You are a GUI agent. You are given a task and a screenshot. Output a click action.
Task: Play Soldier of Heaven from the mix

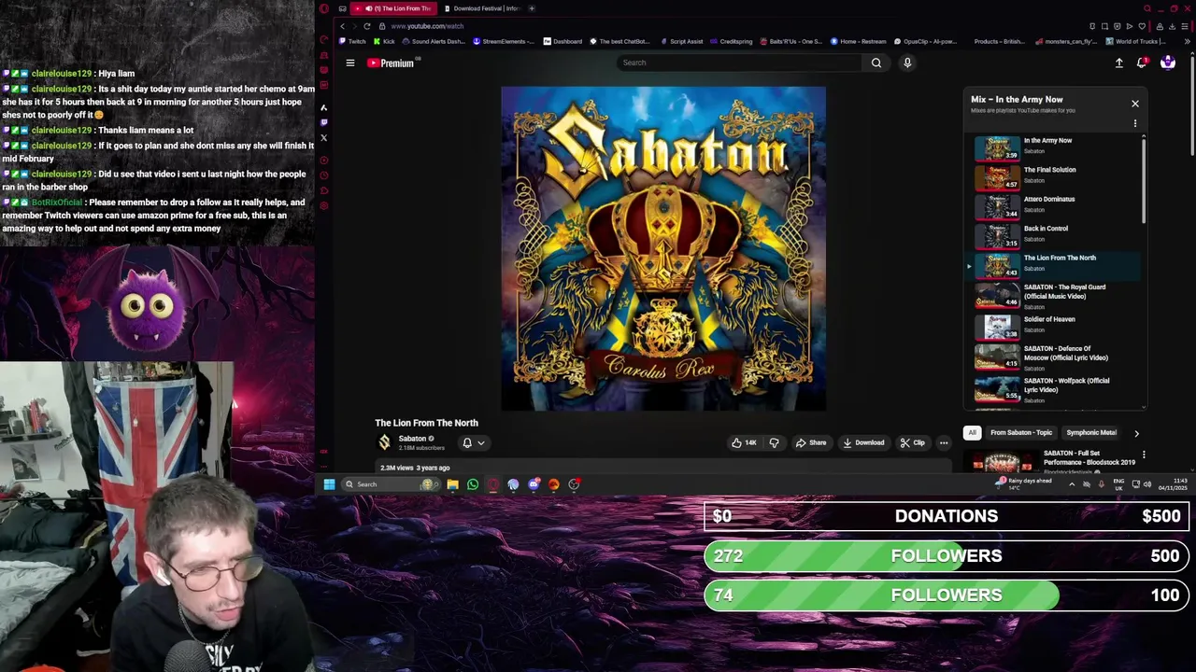coord(1054,327)
